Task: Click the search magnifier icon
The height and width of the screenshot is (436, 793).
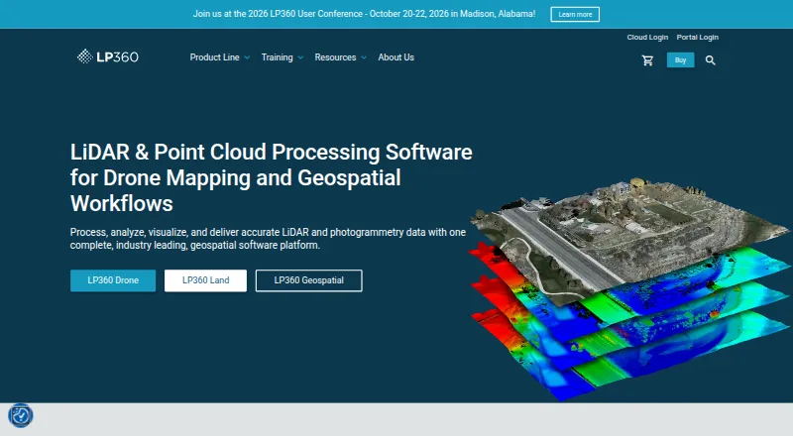Action: coord(710,60)
